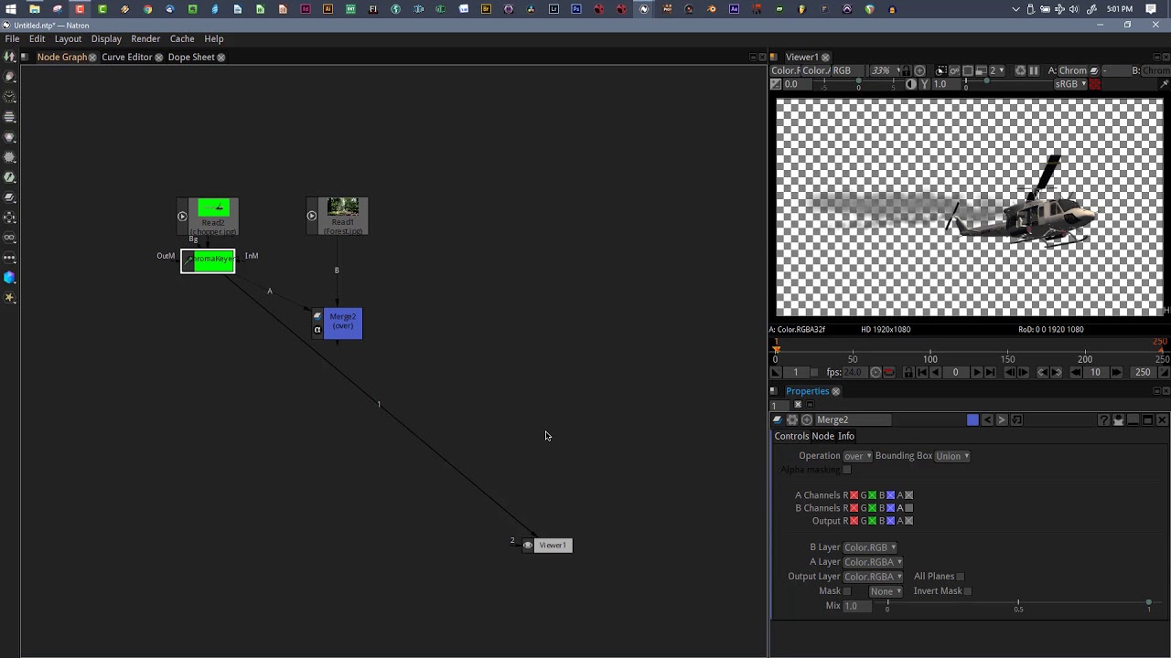Open the Operation dropdown
Screen dimensions: 1171x658
click(857, 456)
